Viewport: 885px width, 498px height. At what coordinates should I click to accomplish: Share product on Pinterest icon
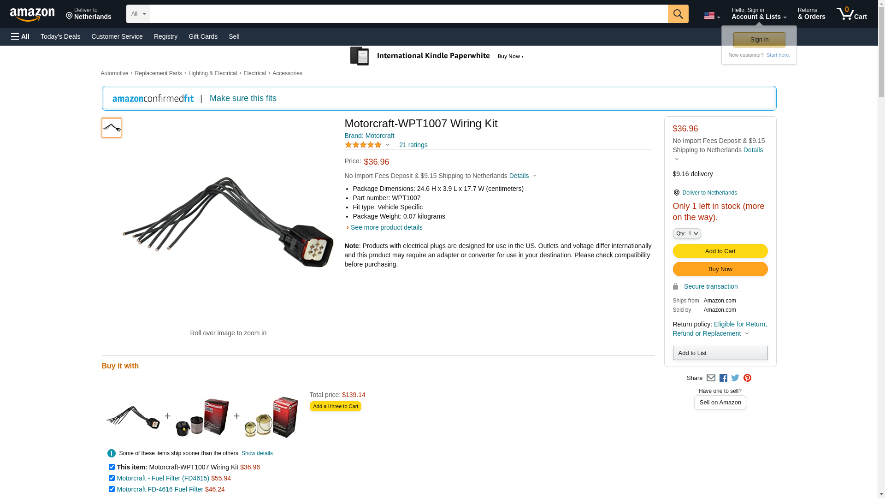747,378
